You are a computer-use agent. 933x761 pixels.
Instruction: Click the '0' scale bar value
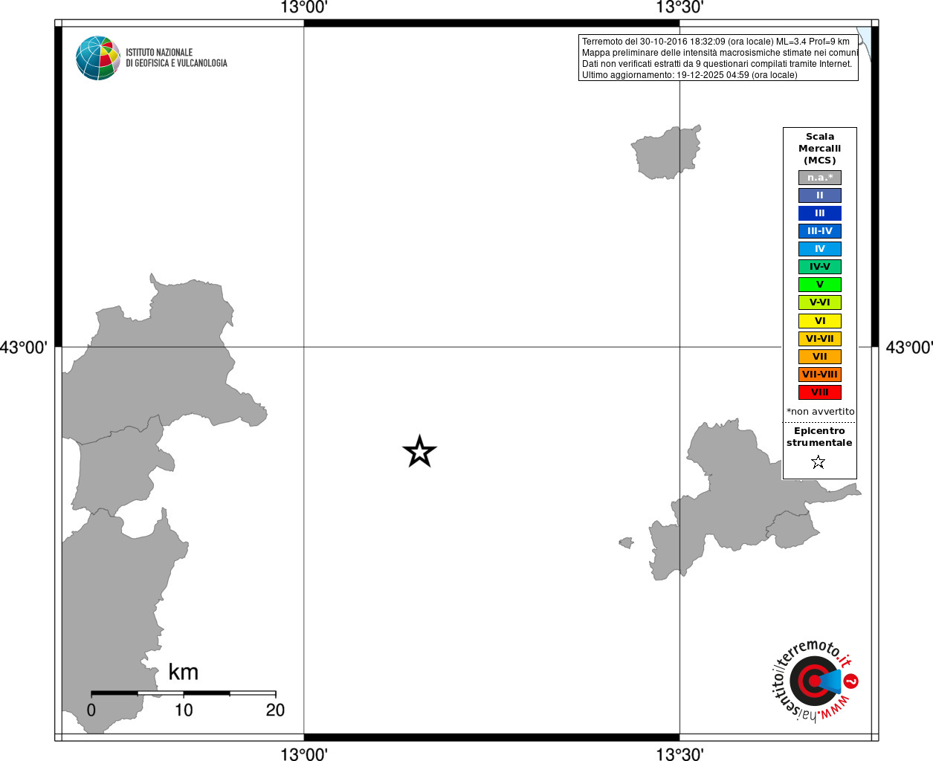pyautogui.click(x=91, y=710)
